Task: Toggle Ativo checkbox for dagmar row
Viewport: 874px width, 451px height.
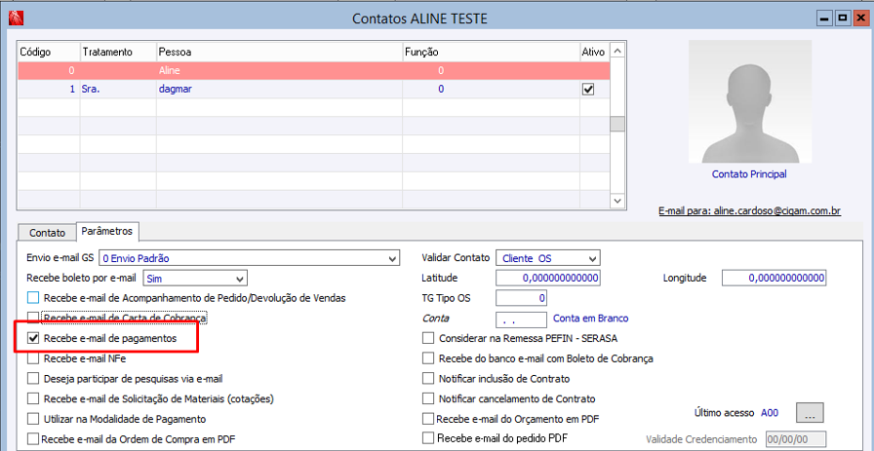Action: click(x=588, y=89)
